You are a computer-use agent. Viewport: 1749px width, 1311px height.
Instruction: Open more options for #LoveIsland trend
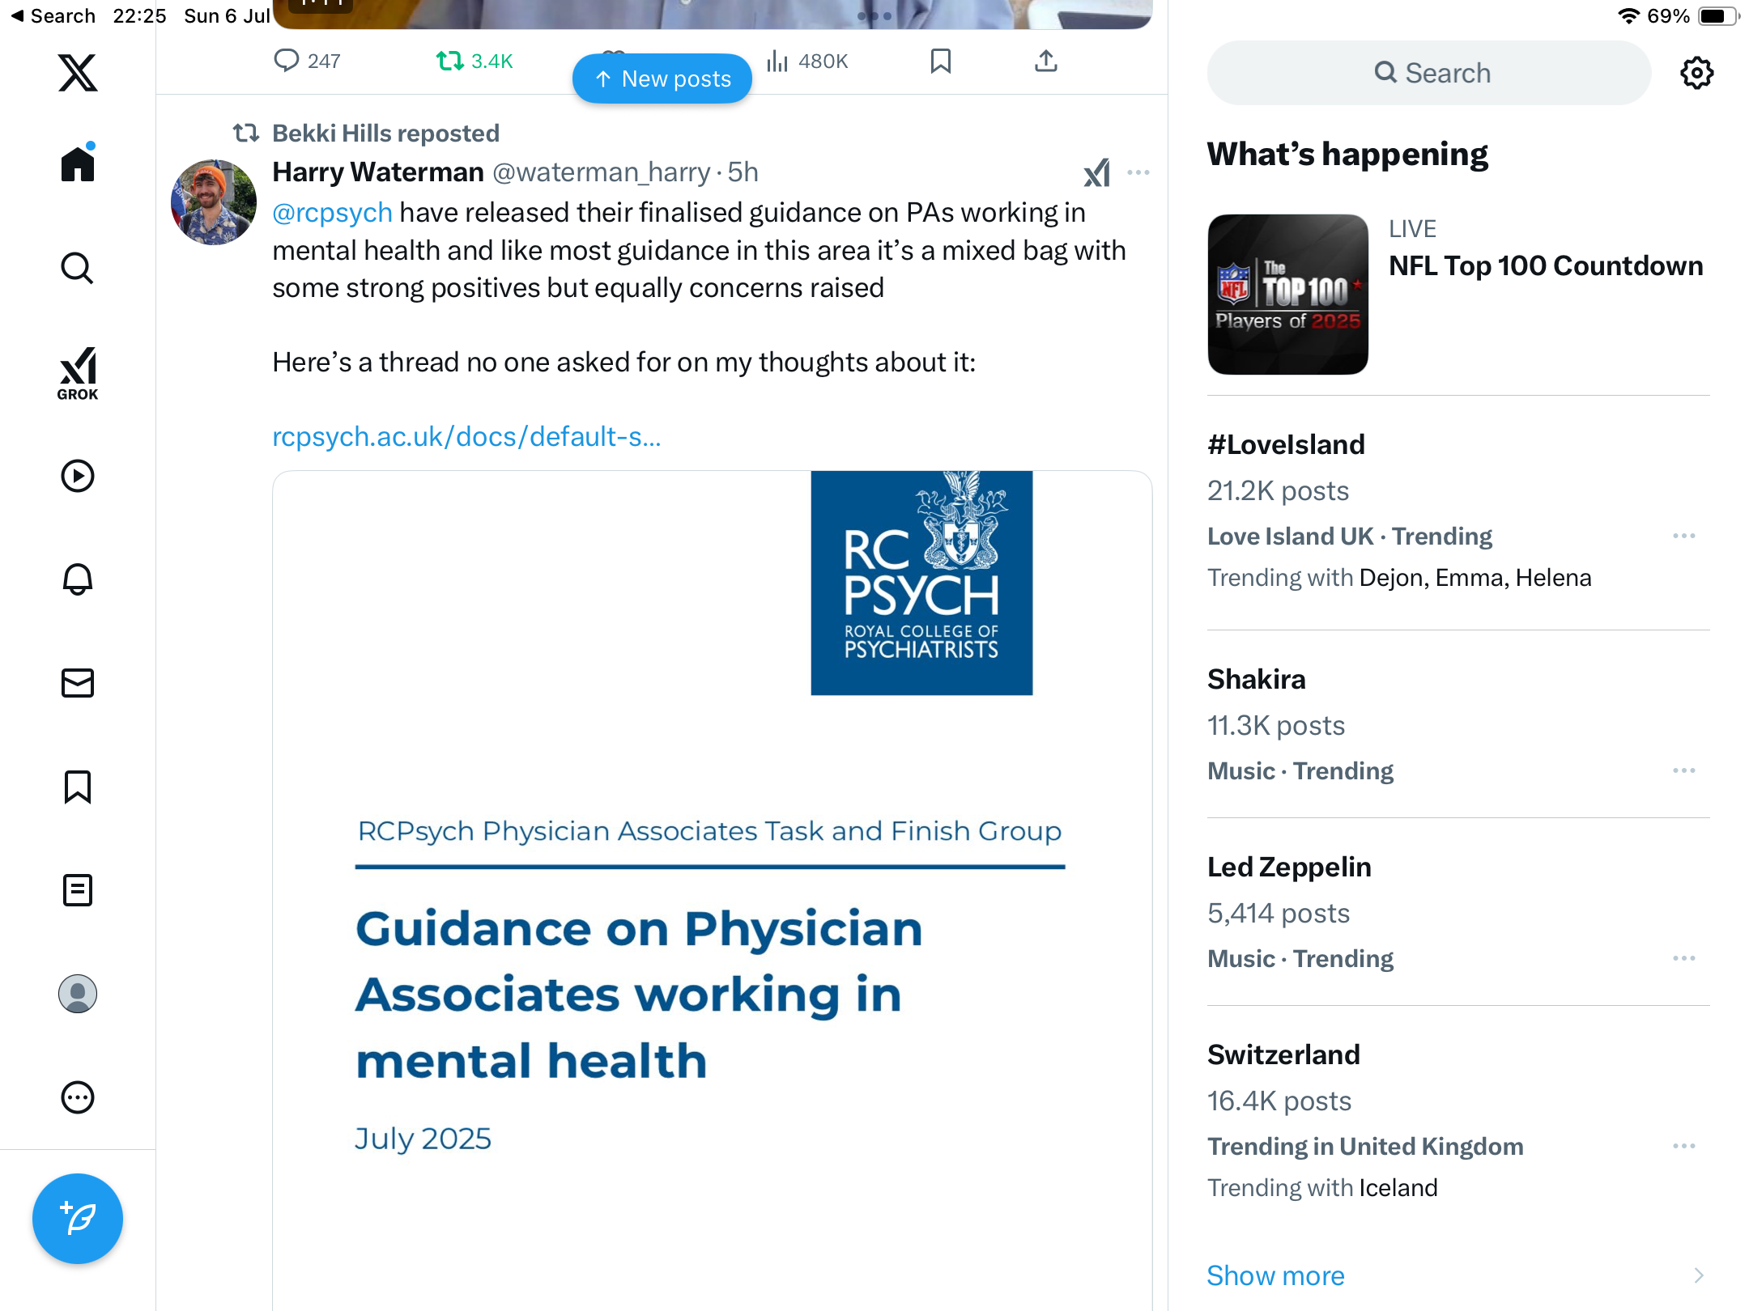pyautogui.click(x=1684, y=536)
